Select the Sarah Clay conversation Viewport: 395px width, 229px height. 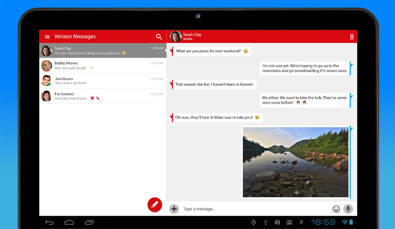(103, 51)
